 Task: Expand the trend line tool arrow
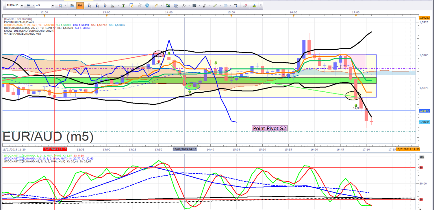point(220,5)
